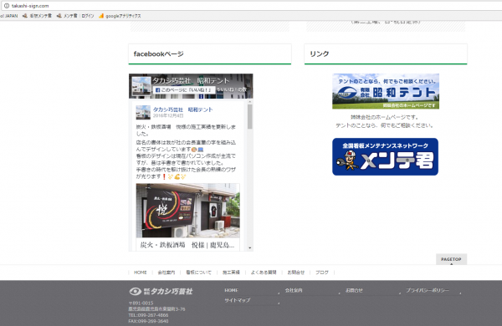Click the 姉妹会社のホームページです caption text
502x326 pixels.
click(x=385, y=117)
